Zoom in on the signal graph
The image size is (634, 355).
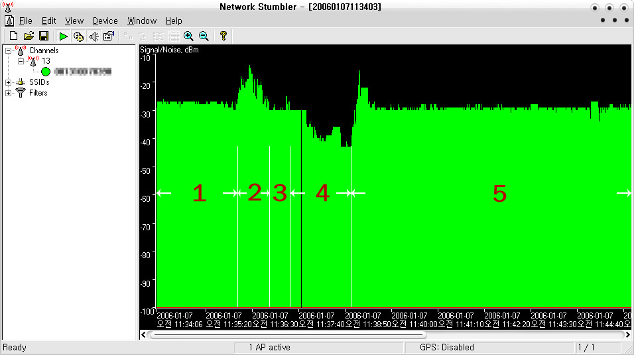click(x=188, y=36)
